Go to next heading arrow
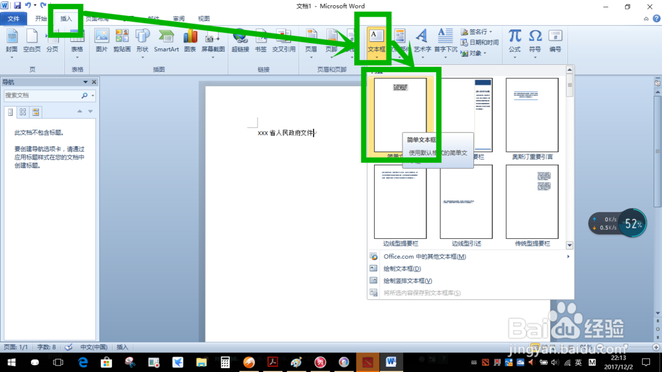Image resolution: width=662 pixels, height=372 pixels. [x=90, y=111]
